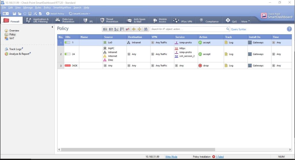Click the fourth add-rule icon in Policy toolbar
The height and width of the screenshot is (160, 295).
(122, 29)
